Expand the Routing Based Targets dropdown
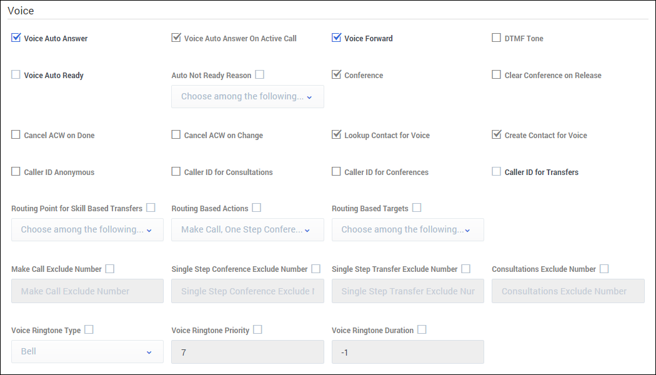This screenshot has height=375, width=656. pos(407,230)
